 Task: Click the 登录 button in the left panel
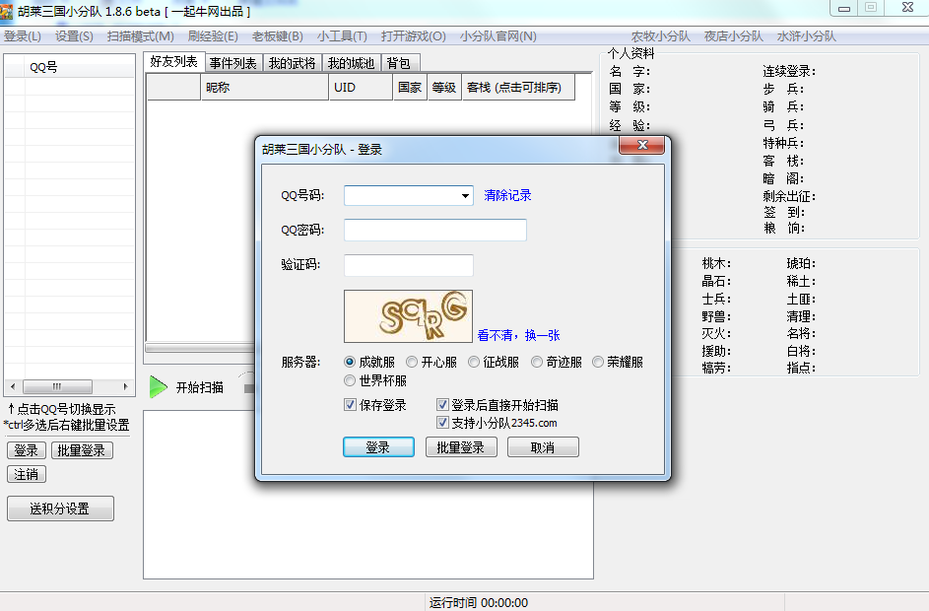26,450
